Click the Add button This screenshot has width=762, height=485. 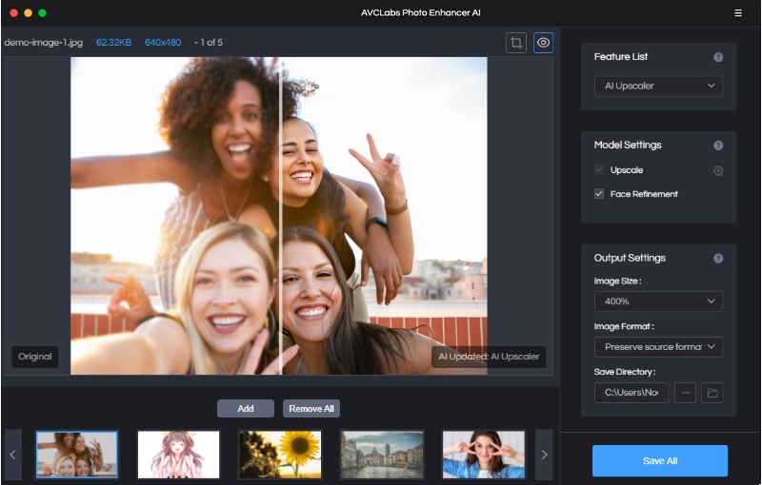246,408
